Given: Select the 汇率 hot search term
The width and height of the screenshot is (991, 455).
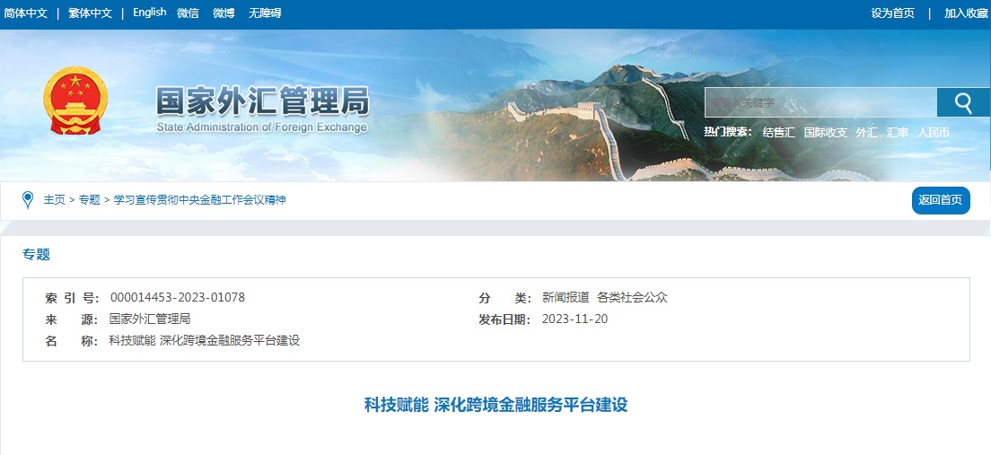Looking at the screenshot, I should pos(898,133).
